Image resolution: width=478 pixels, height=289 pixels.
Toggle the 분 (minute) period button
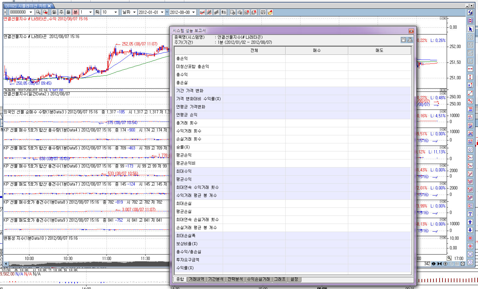click(75, 12)
